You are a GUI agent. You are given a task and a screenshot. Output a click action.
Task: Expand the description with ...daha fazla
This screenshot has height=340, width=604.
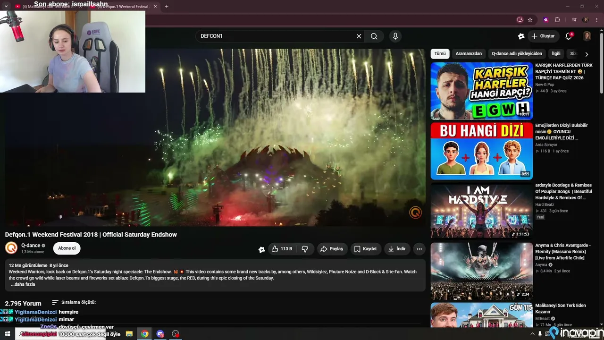(23, 284)
